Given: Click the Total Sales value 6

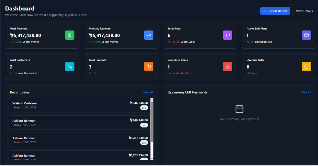Looking at the screenshot, I should tap(169, 36).
